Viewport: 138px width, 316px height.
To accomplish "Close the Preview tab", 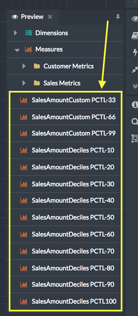I will (50, 17).
